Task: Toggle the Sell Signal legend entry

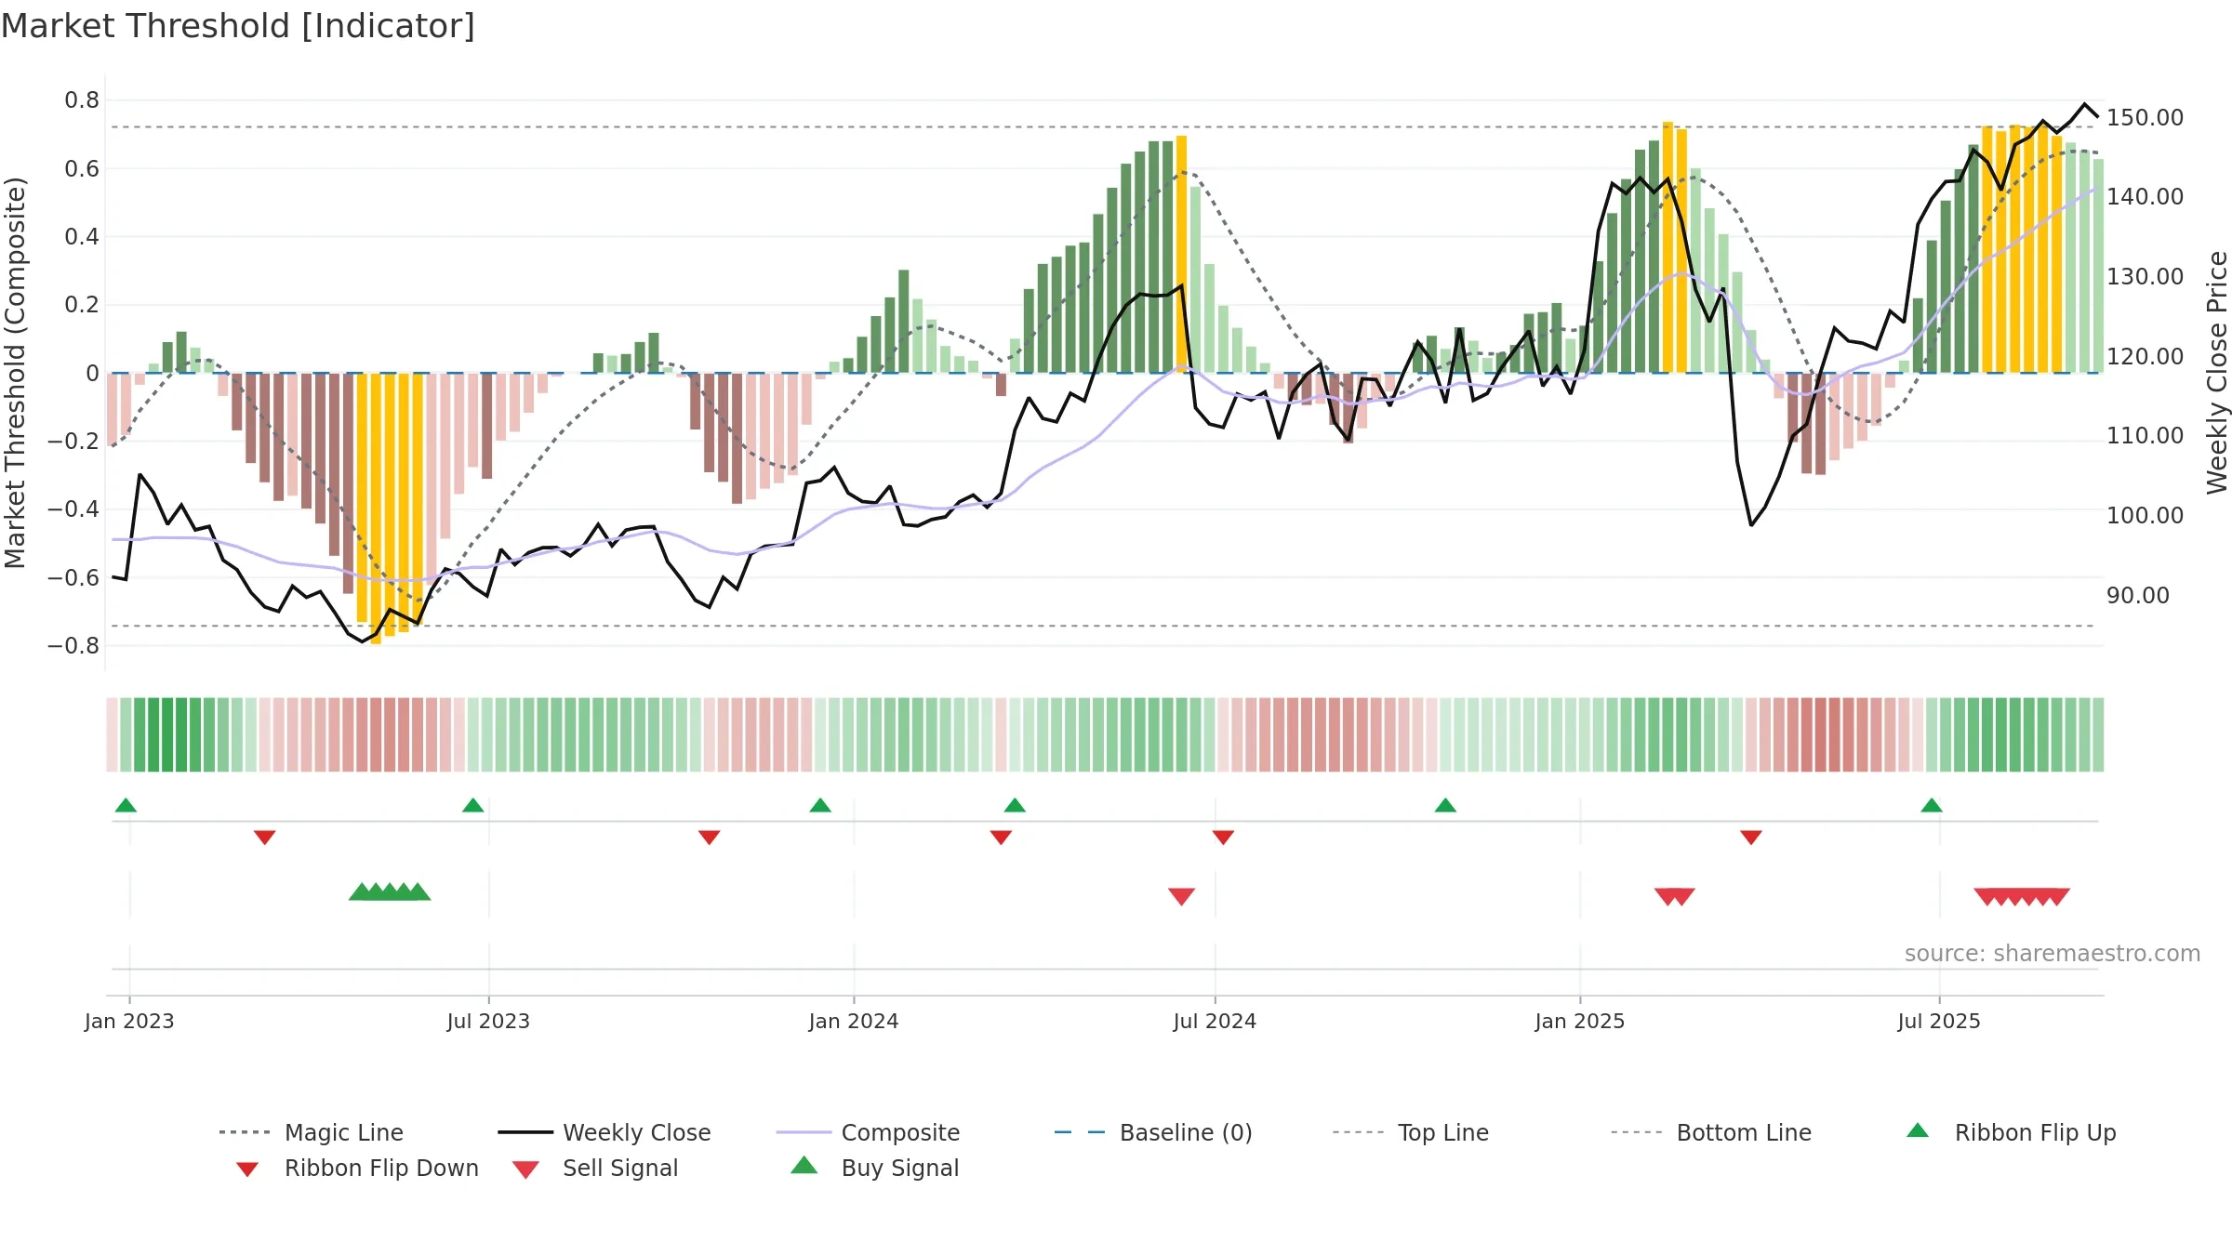Action: click(595, 1168)
